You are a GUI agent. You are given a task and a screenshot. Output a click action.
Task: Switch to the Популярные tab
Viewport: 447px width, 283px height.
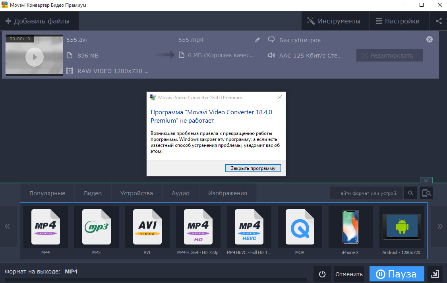point(47,193)
